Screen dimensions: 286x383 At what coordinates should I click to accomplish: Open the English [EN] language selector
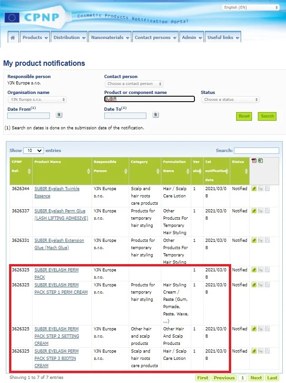click(250, 7)
